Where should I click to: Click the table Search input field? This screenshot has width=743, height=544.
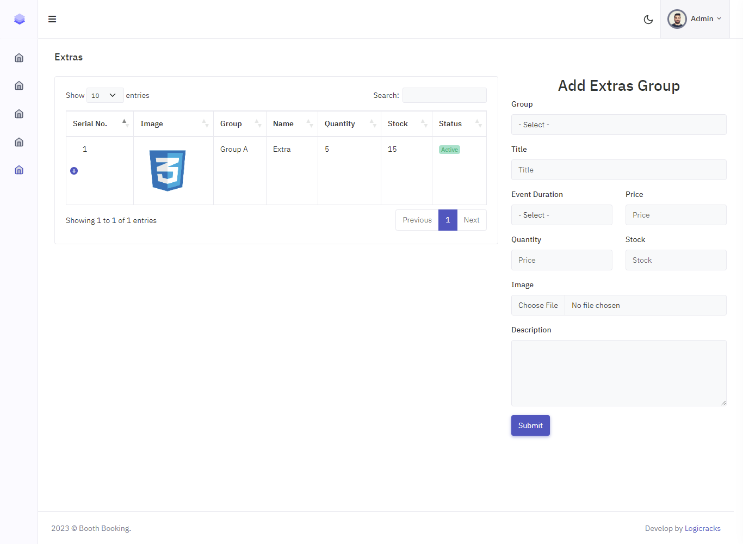pos(444,95)
